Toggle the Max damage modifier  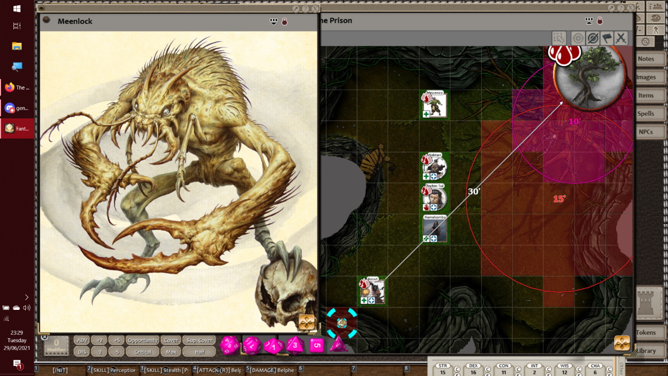click(171, 352)
